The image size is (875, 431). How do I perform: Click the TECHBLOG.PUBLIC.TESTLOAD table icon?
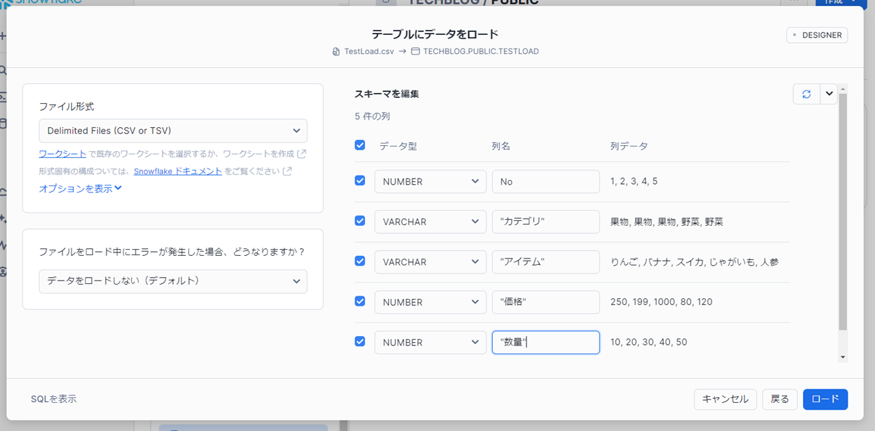[415, 51]
